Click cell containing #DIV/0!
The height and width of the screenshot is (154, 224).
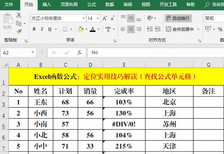tap(124, 124)
